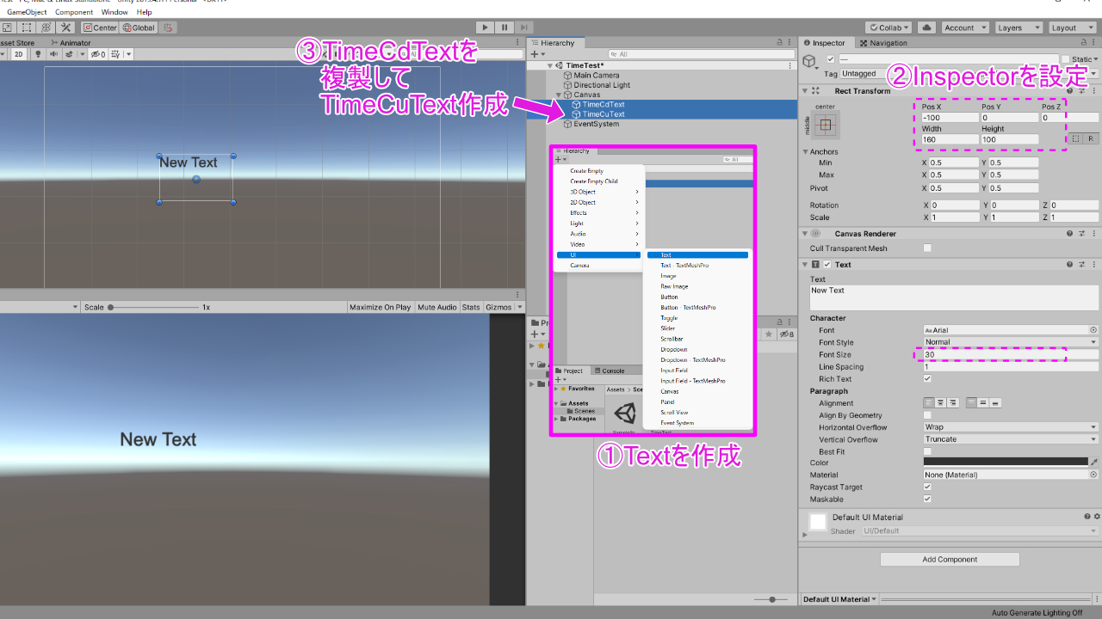This screenshot has width=1102, height=619.
Task: Collapse the TimeTest scene node
Action: tap(549, 66)
